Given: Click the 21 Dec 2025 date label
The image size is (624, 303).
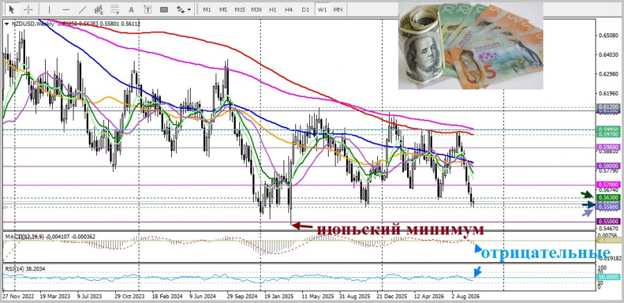Looking at the screenshot, I should (392, 297).
